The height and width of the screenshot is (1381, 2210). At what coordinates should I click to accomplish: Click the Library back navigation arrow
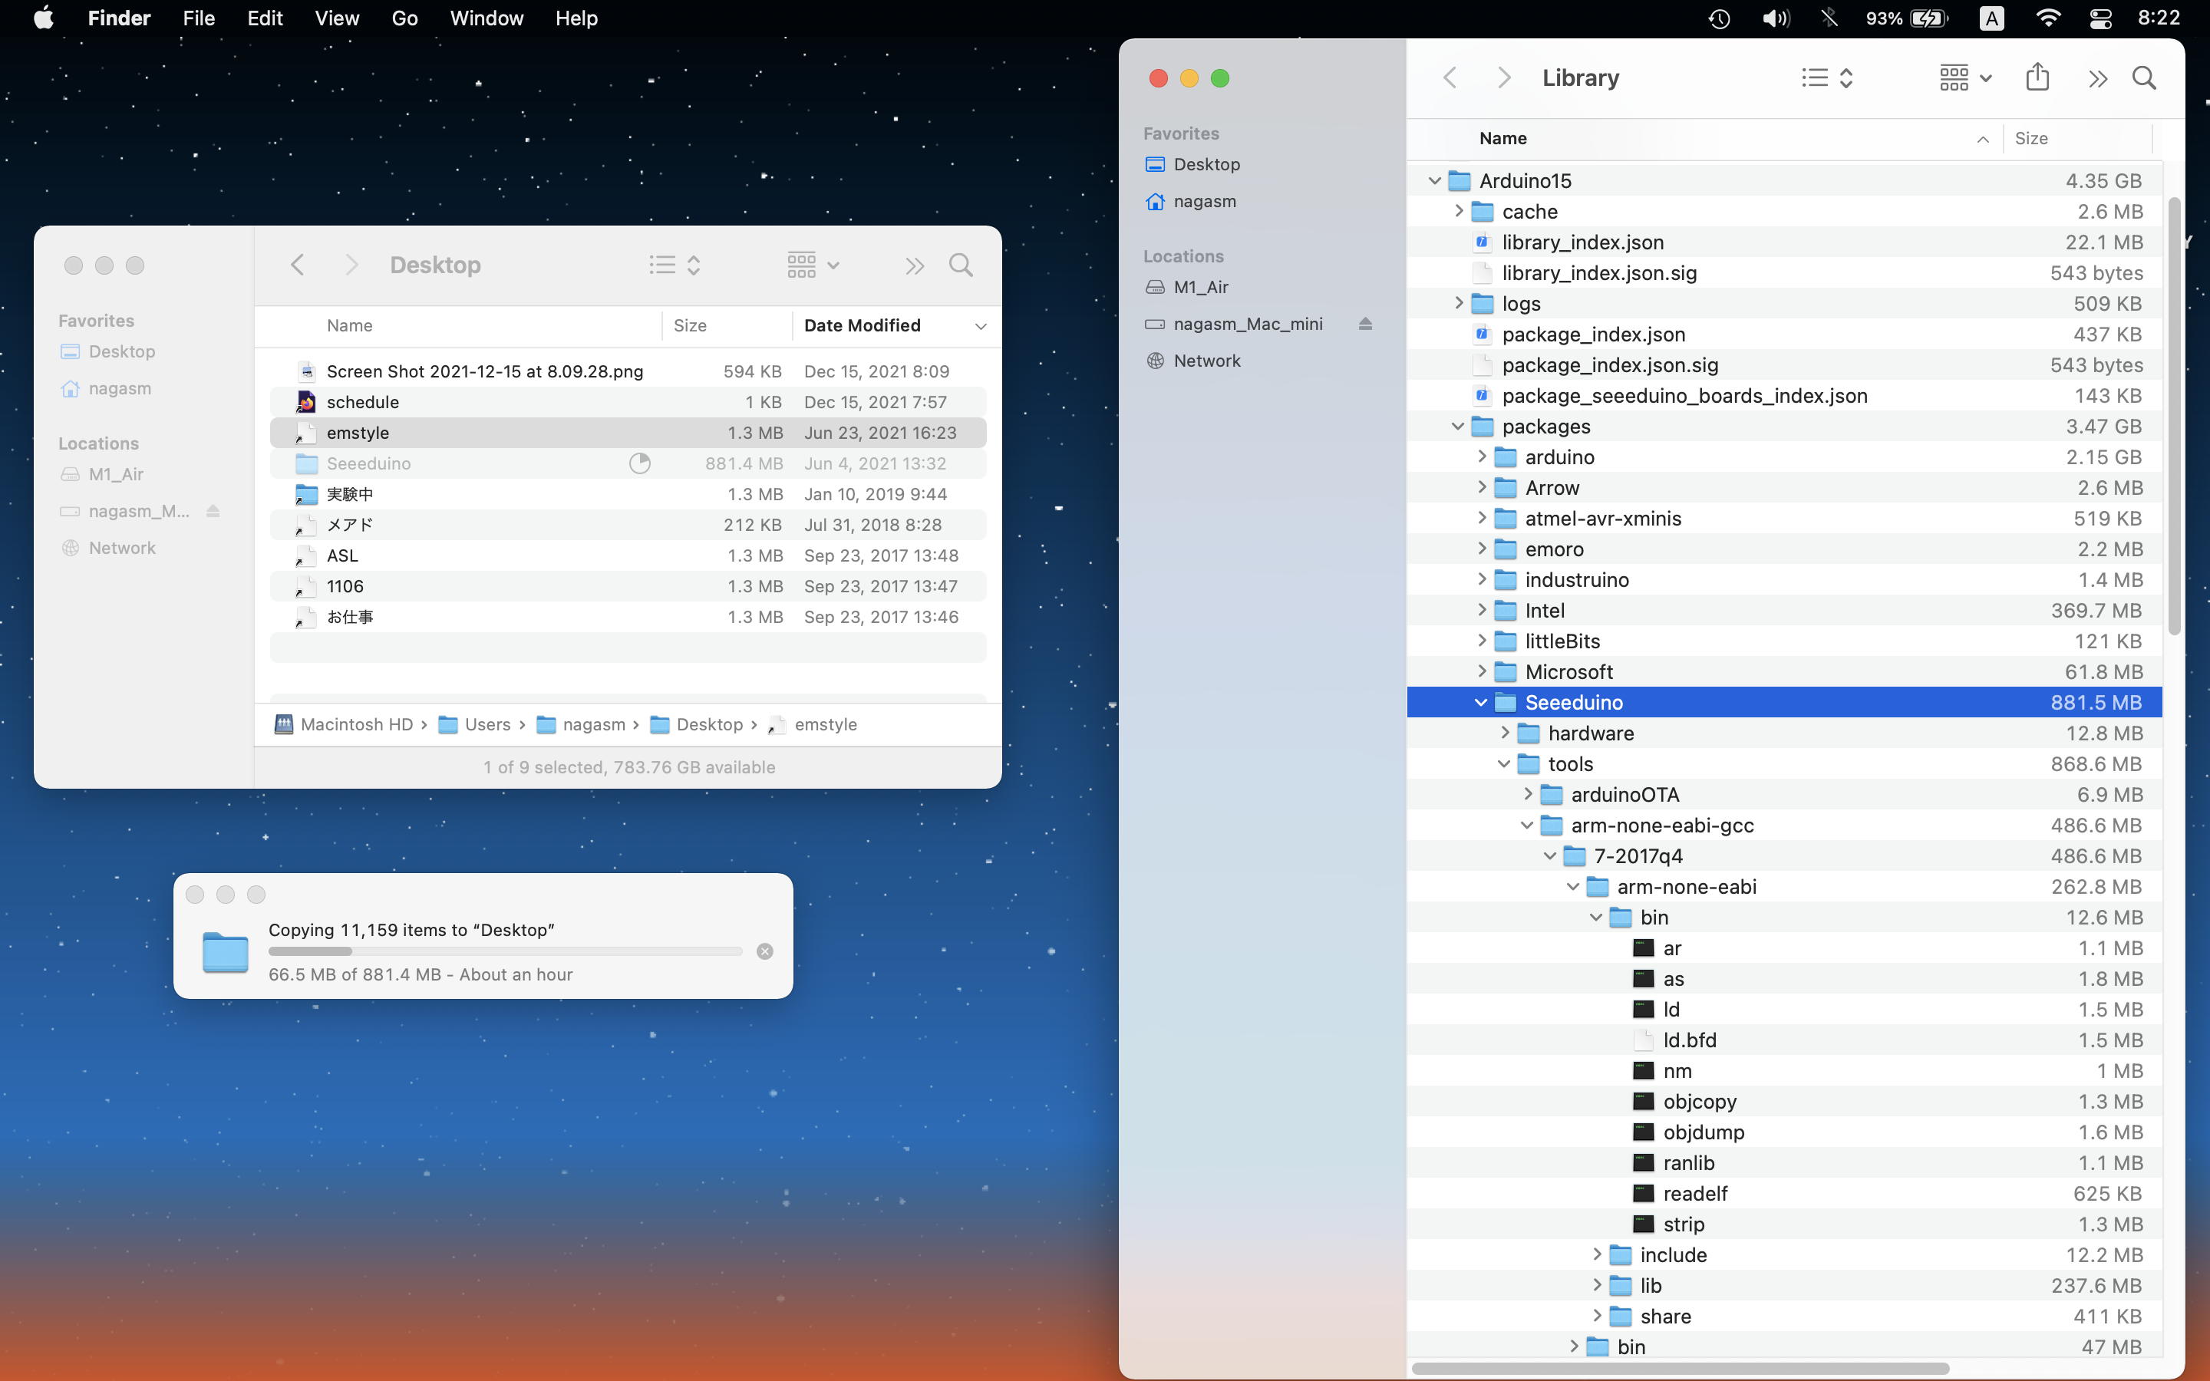(1450, 77)
